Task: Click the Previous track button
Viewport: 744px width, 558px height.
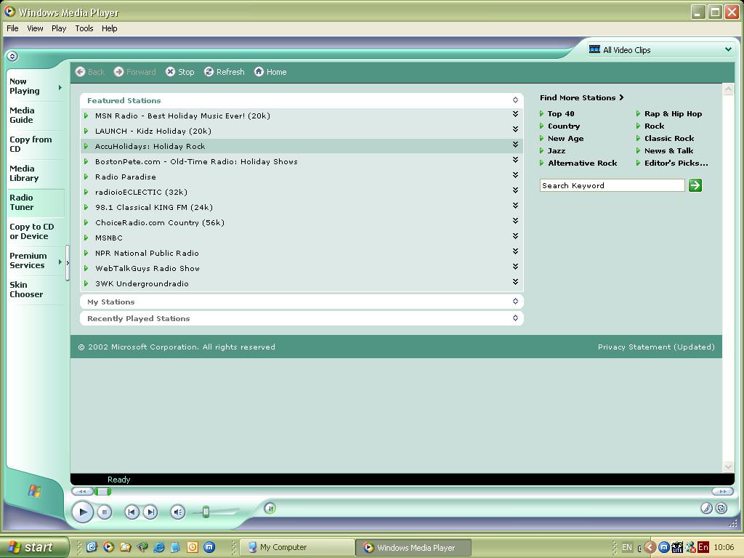Action: (x=132, y=512)
